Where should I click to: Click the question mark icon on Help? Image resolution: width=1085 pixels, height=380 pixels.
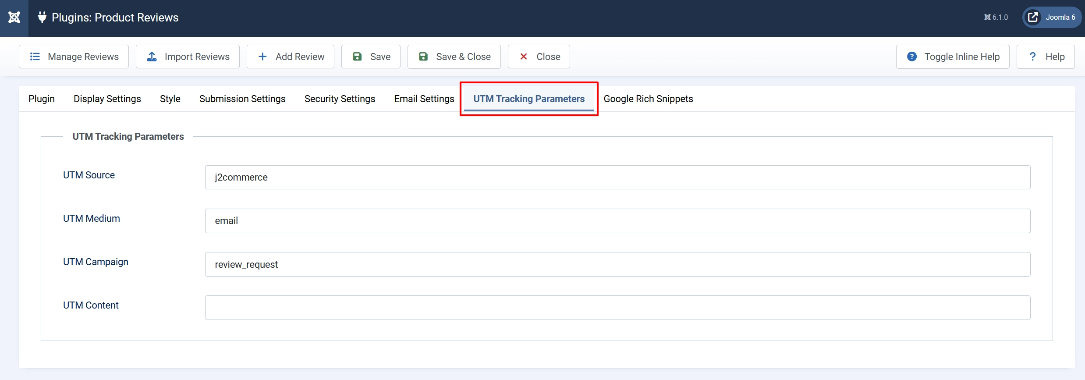click(1033, 57)
